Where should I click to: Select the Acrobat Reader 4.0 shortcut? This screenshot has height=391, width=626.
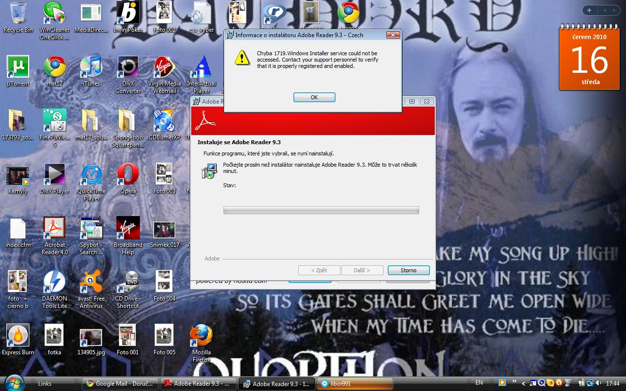(54, 236)
